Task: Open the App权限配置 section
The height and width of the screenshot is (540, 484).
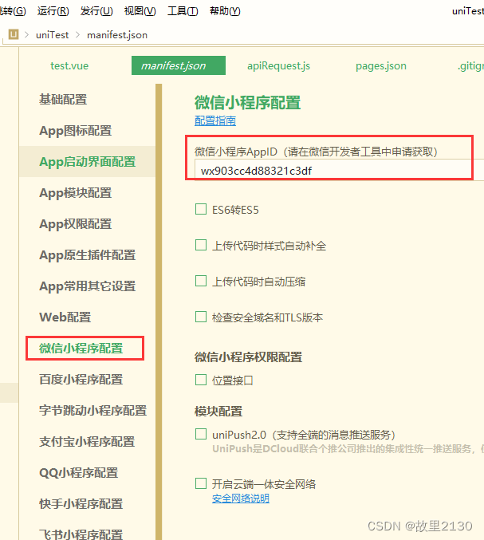Action: pyautogui.click(x=76, y=224)
